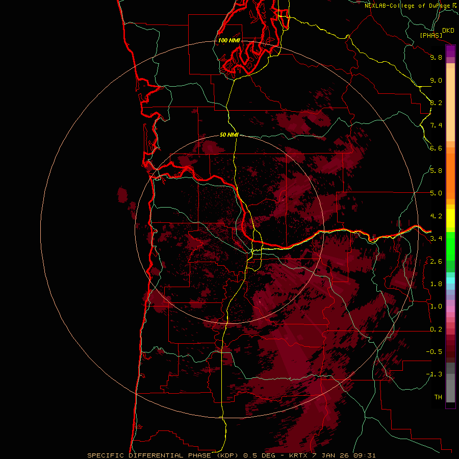Click the 1.8 color scale value
The image size is (459, 459).
click(436, 284)
